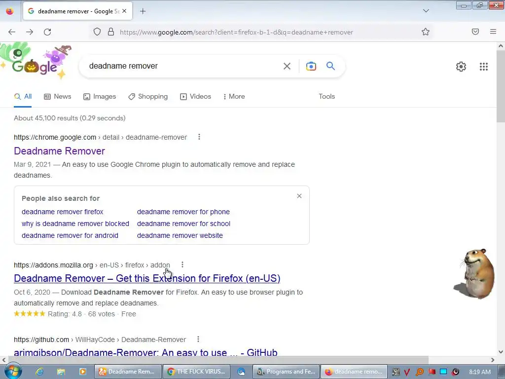505x379 pixels.
Task: Click the browser forward arrow
Action: [x=30, y=32]
